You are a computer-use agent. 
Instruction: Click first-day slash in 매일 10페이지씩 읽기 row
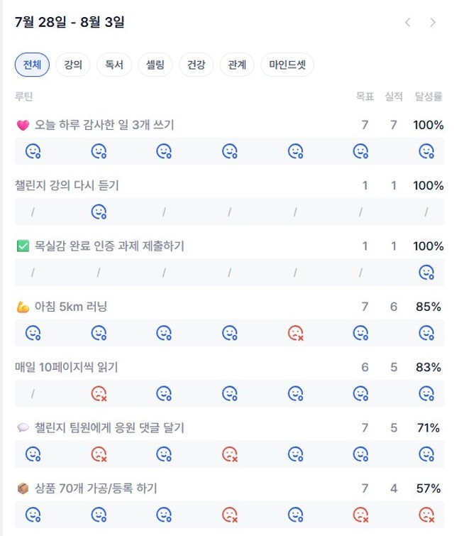pyautogui.click(x=33, y=394)
